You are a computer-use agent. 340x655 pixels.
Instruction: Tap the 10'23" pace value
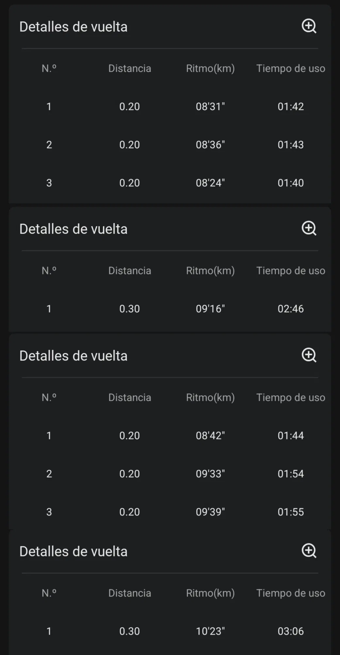(210, 631)
